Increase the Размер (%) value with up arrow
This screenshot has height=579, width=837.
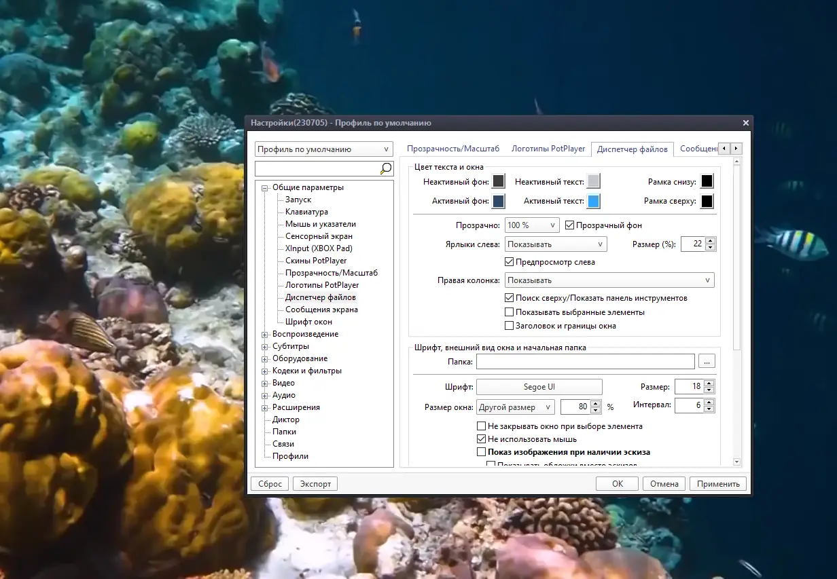[710, 241]
